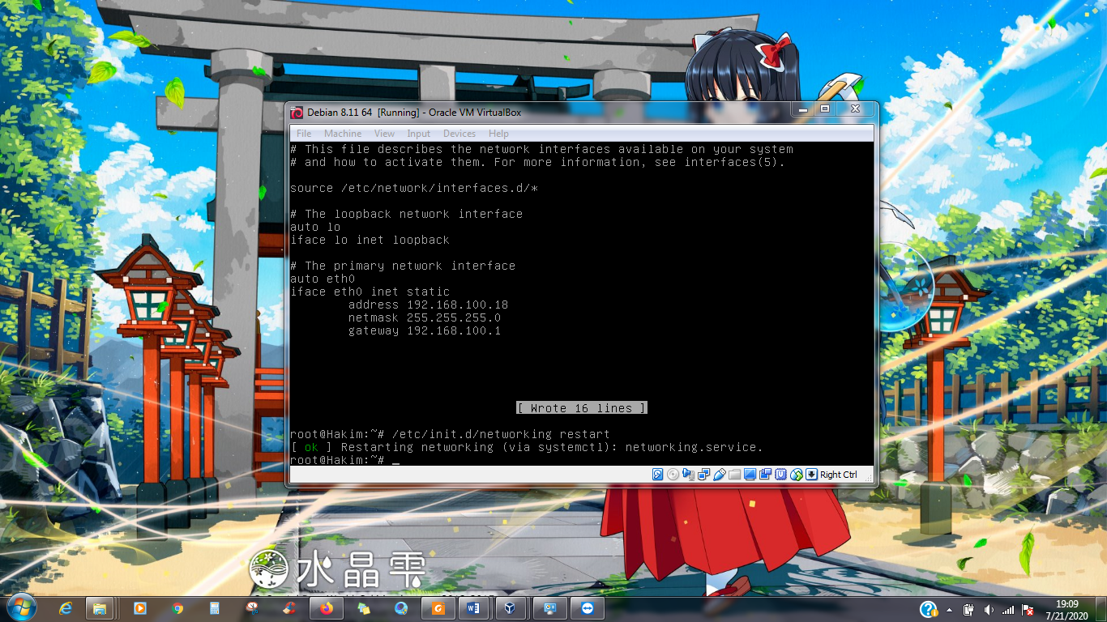Click the taskbar clock showing 19:09
The width and height of the screenshot is (1107, 622).
pos(1067,610)
